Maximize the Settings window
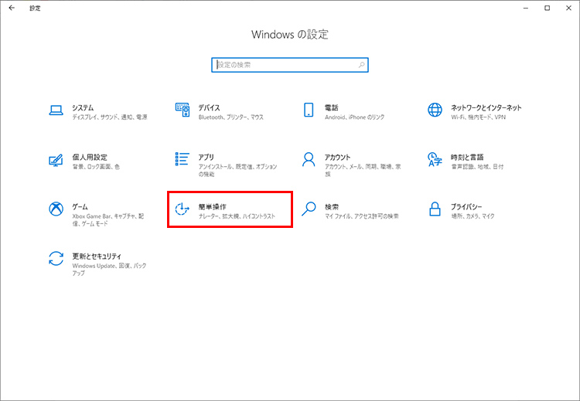 click(x=548, y=8)
